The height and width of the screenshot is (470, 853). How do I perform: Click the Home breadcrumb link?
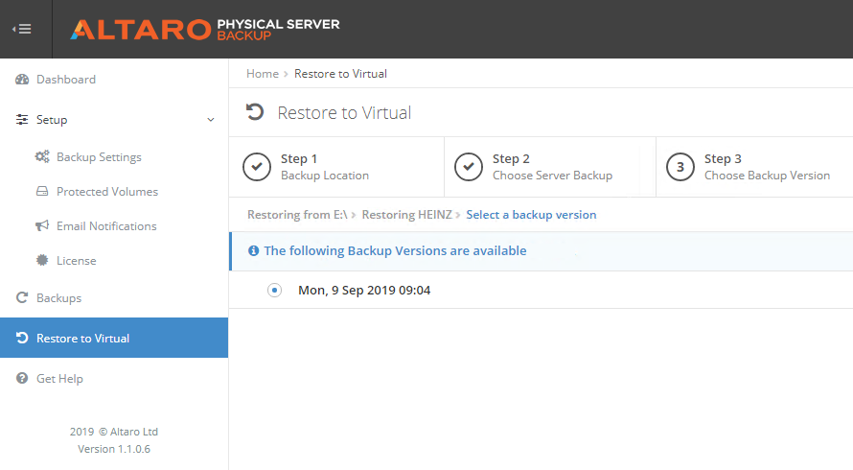point(262,74)
